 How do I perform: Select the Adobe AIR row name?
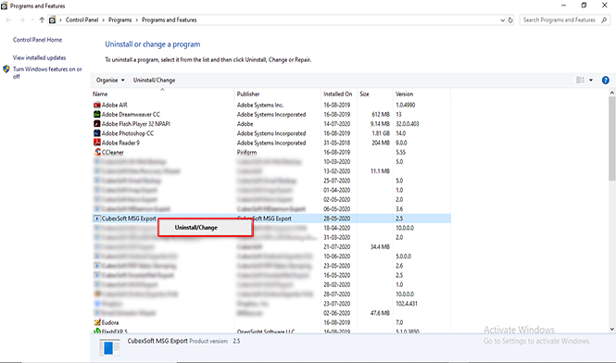[114, 105]
